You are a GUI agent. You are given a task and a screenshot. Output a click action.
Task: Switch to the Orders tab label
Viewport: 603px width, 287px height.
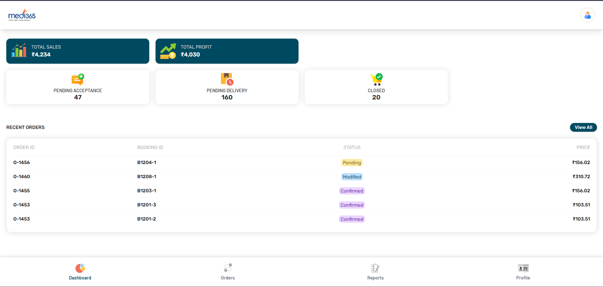pos(228,278)
